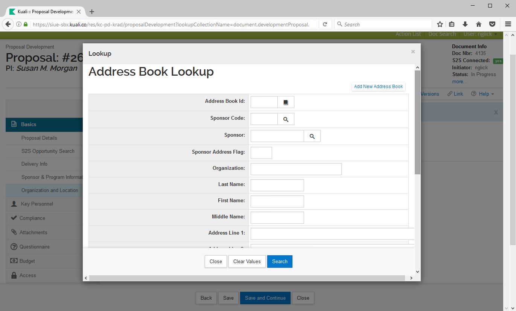This screenshot has width=516, height=311.
Task: Select Proposal Details in the left navigation
Action: pyautogui.click(x=39, y=138)
